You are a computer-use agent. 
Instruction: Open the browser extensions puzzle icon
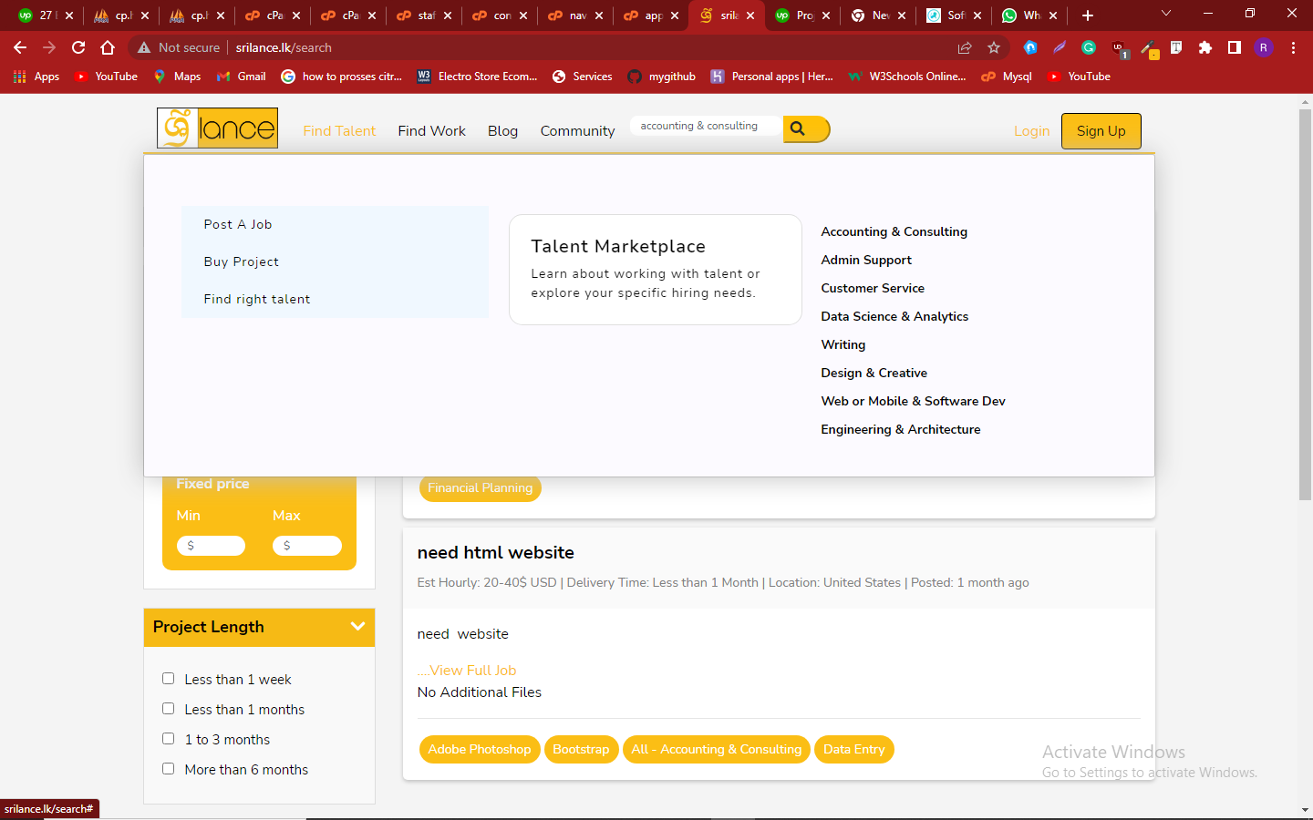1205,47
